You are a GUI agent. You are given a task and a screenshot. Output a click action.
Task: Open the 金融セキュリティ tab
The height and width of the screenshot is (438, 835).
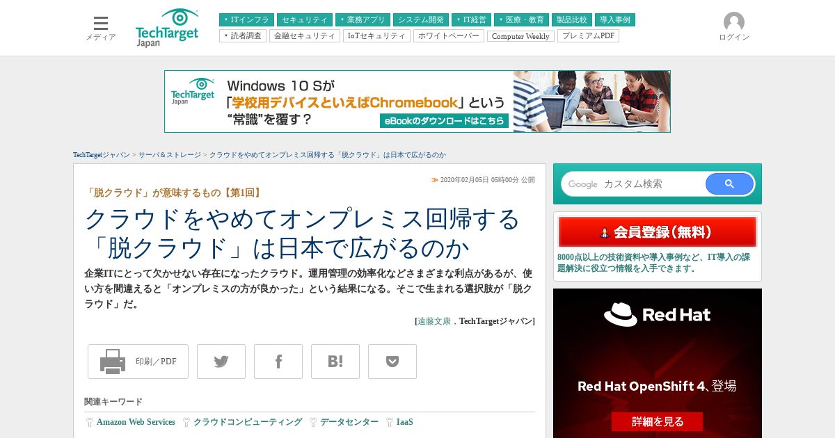click(305, 35)
